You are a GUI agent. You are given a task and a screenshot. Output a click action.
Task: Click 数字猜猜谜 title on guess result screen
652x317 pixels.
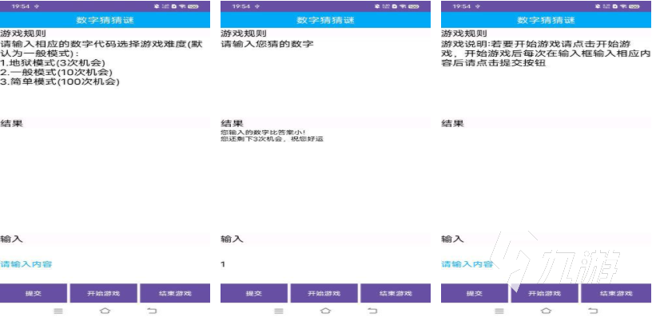[325, 20]
